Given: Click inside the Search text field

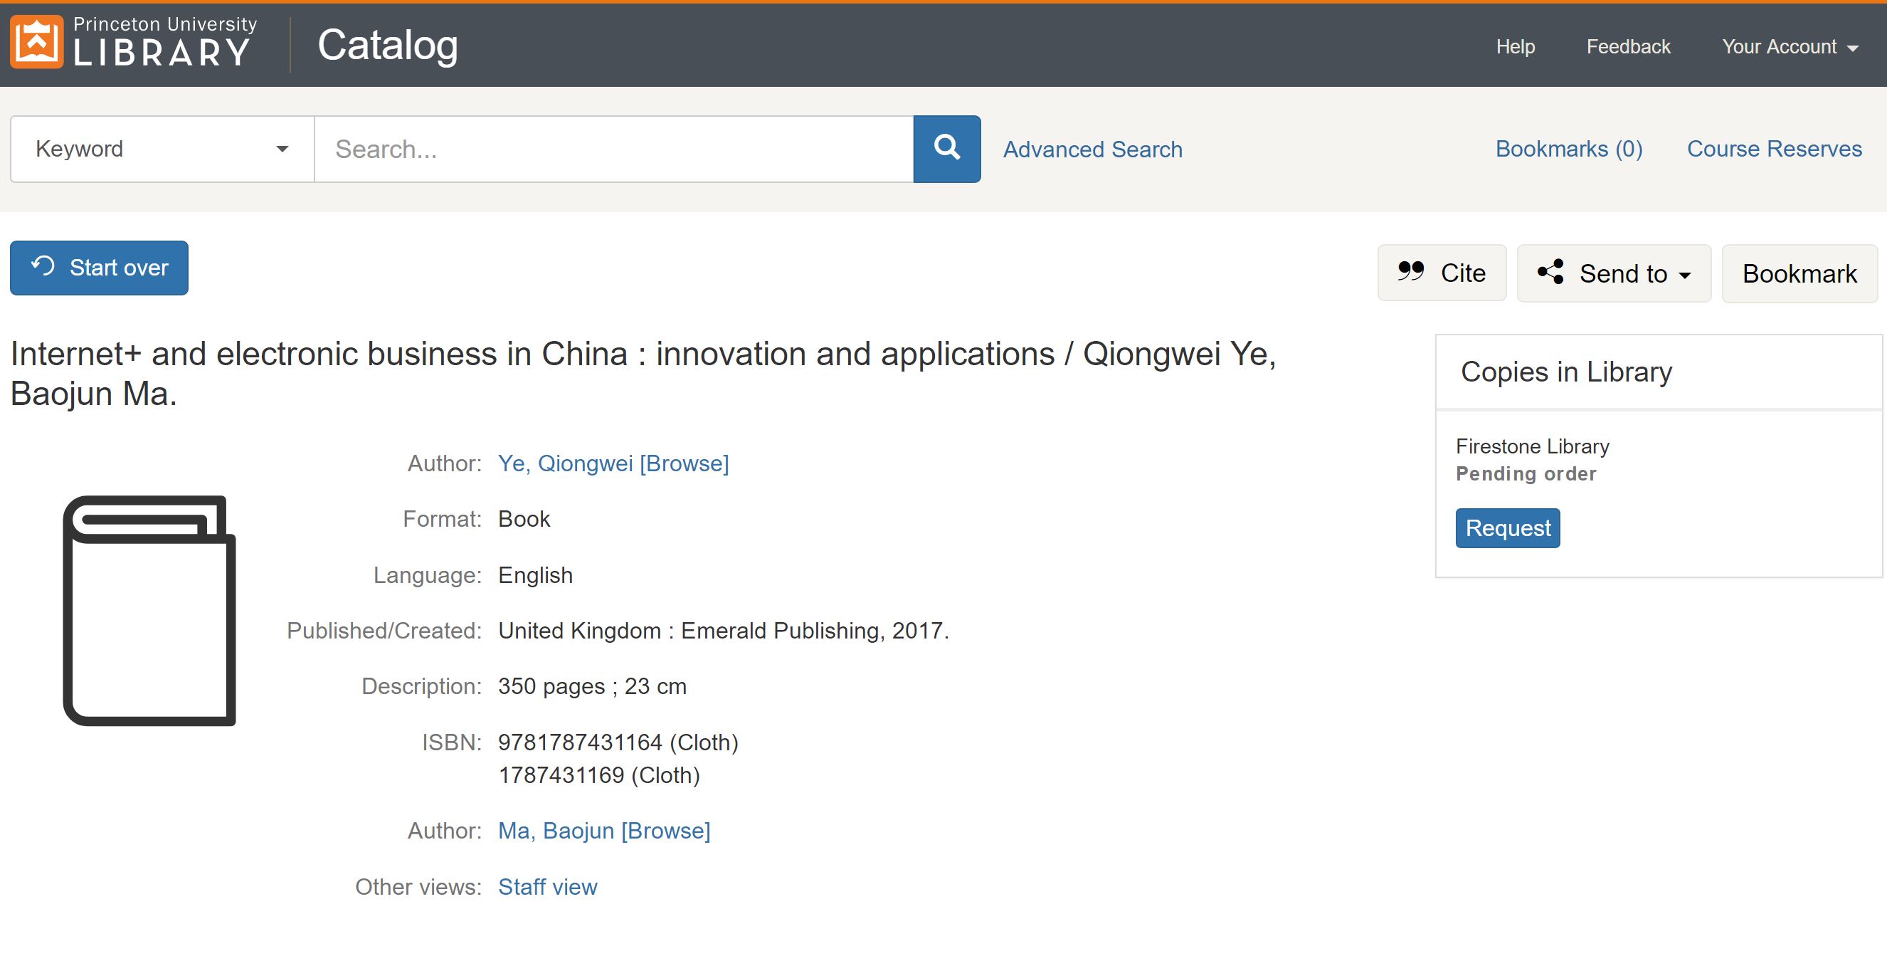Looking at the screenshot, I should point(613,149).
